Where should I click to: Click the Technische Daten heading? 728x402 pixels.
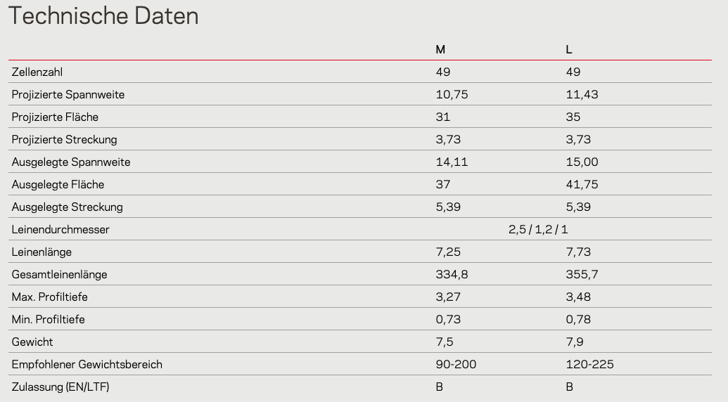(103, 15)
